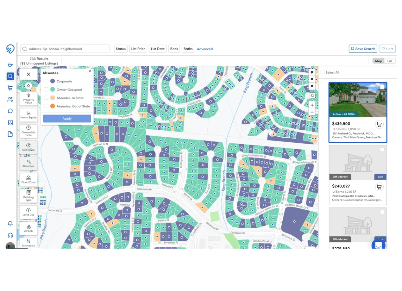Switch to the Map view tab
The width and height of the screenshot is (402, 291).
click(378, 61)
